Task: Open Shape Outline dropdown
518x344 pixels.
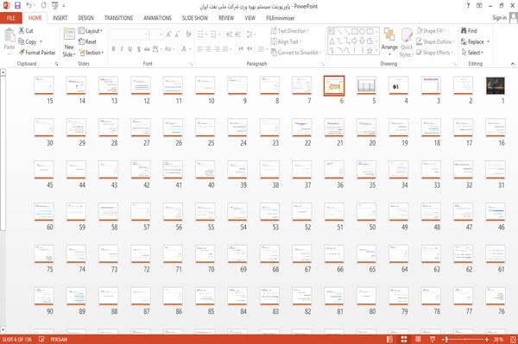Action: point(435,41)
